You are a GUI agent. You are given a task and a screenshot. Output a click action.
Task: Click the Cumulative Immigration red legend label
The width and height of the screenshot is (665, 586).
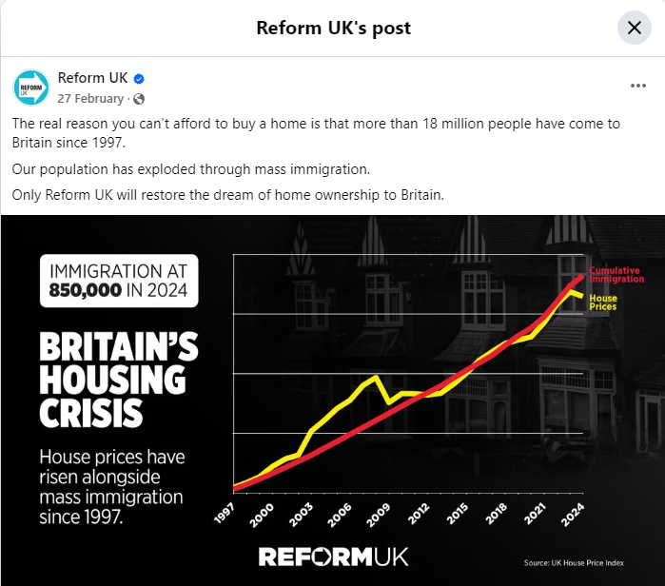click(x=616, y=275)
